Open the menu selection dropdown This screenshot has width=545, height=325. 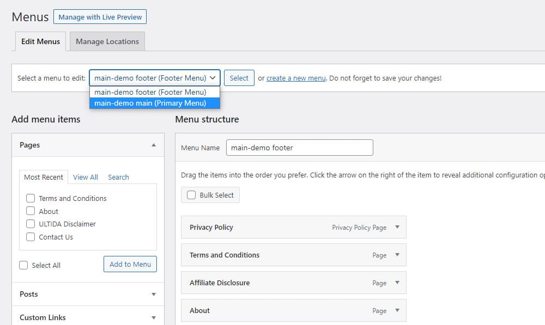155,78
